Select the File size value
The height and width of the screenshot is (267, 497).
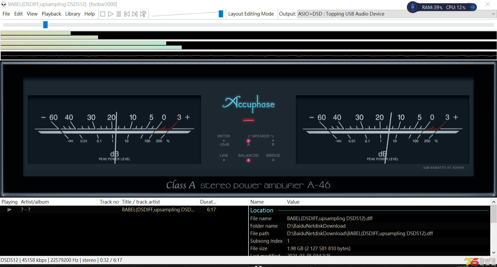tap(319, 248)
